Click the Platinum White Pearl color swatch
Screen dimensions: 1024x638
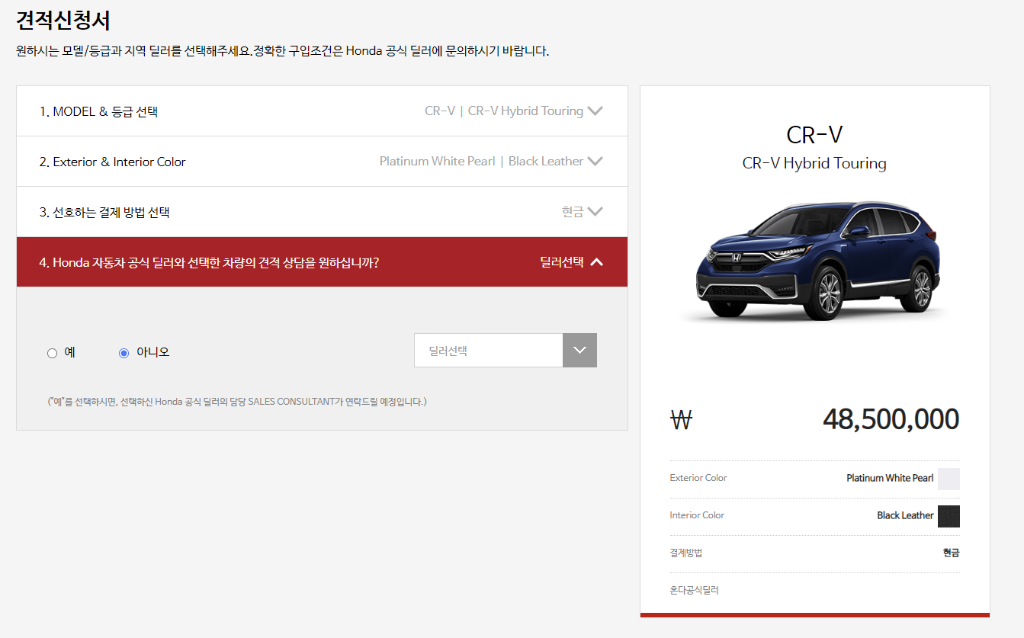click(x=949, y=479)
